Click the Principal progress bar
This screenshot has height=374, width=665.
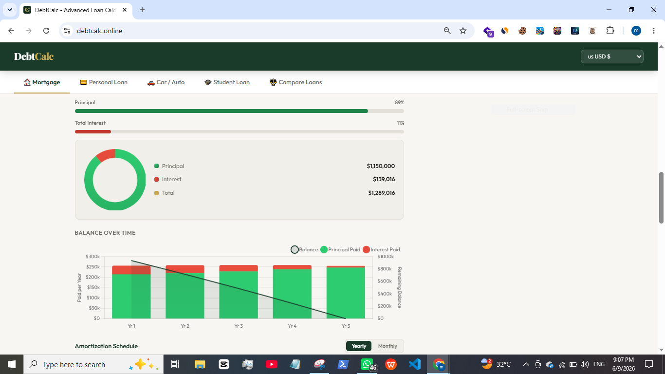(239, 111)
